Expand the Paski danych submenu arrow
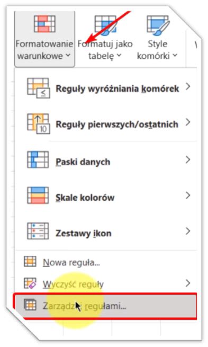This screenshot has width=208, height=347. tap(188, 159)
